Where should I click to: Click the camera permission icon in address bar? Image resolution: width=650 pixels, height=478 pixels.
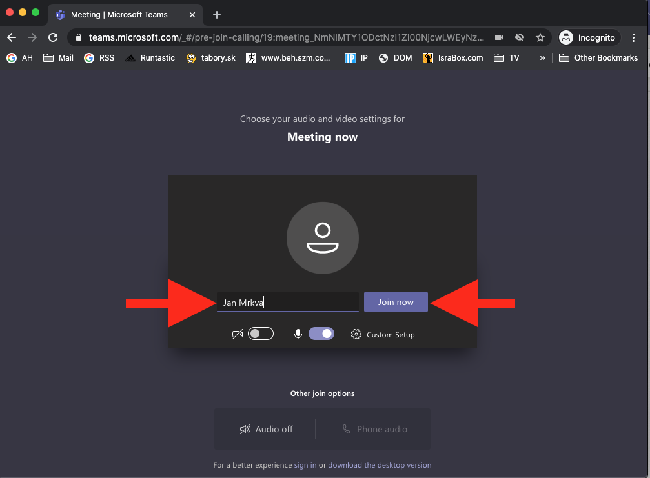coord(498,37)
